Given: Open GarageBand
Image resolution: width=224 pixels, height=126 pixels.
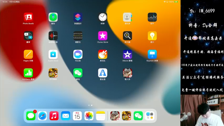Looking at the screenshot, I should point(102,54).
